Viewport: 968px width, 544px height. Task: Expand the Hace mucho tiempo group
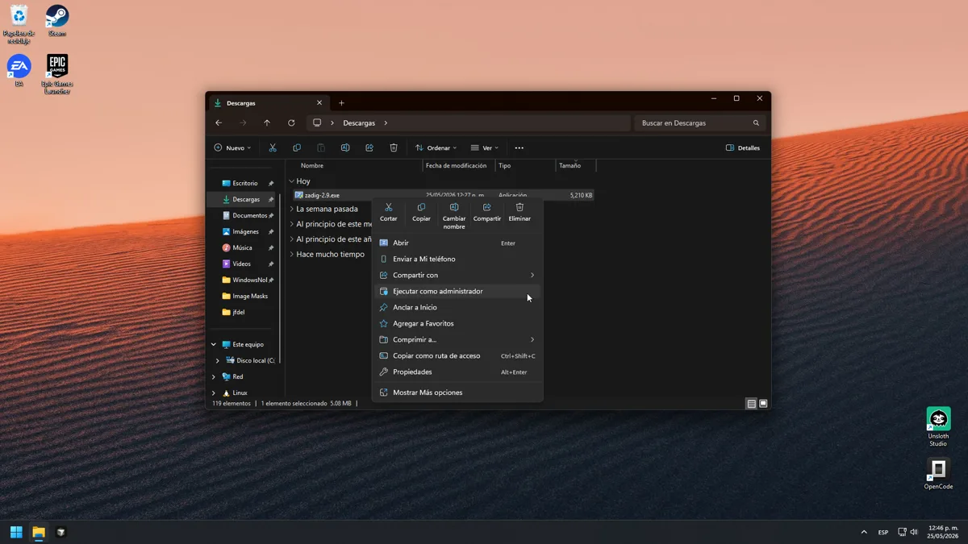pyautogui.click(x=292, y=254)
